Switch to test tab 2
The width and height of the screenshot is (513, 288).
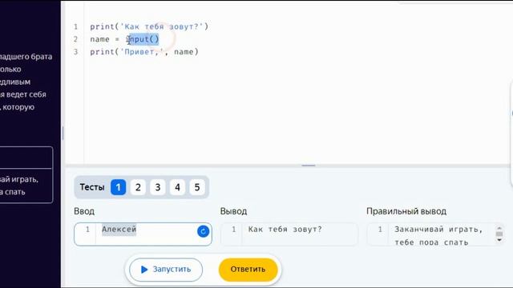pos(138,187)
